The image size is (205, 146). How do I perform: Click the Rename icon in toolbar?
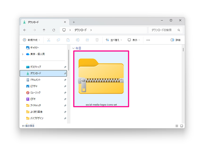(78, 40)
